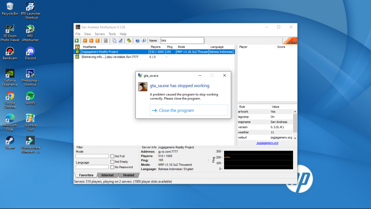This screenshot has height=209, width=371.
Task: Click the Server Properties pencil icon
Action: pyautogui.click(x=121, y=40)
